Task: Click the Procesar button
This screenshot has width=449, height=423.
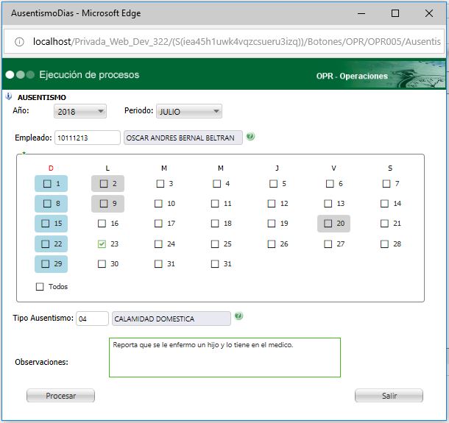Action: point(60,396)
